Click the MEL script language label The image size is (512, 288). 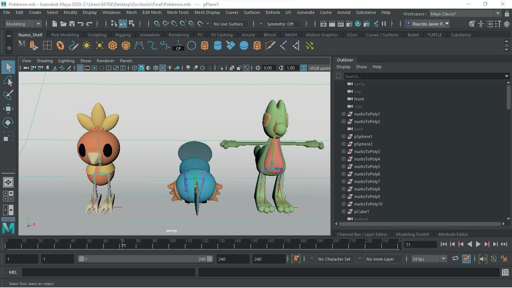[13, 272]
